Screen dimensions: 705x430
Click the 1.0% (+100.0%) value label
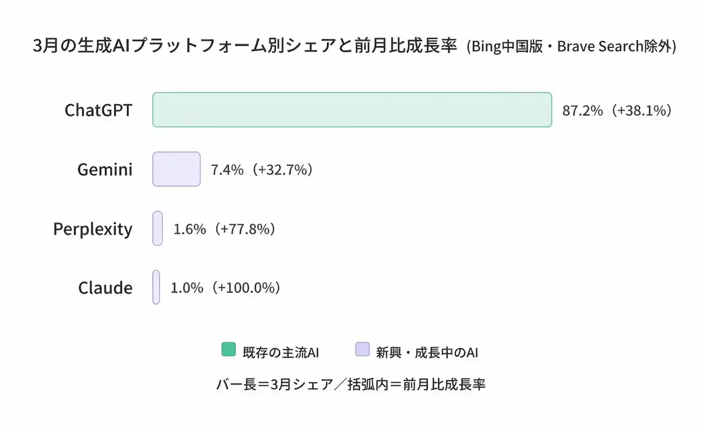(226, 288)
